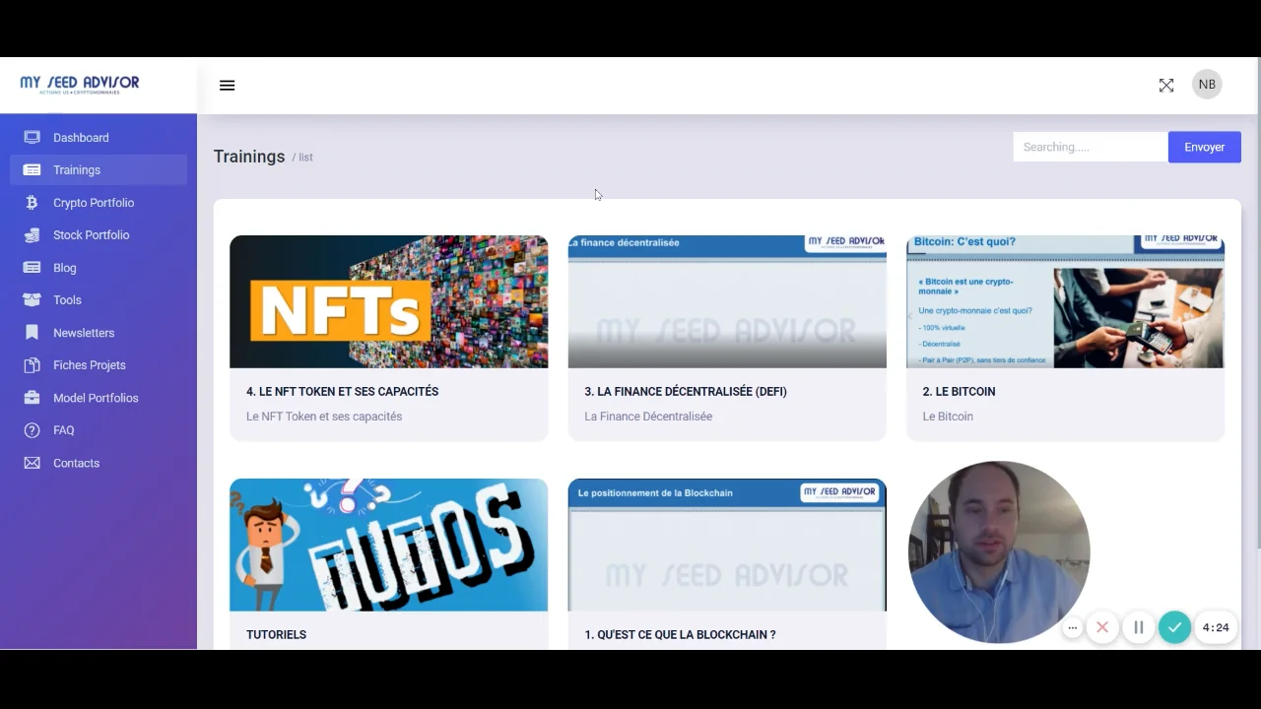This screenshot has height=709, width=1261.
Task: Click the Blog icon in the sidebar
Action: (x=33, y=268)
